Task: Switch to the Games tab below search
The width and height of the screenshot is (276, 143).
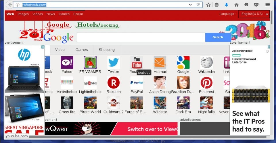Action: pos(82,50)
